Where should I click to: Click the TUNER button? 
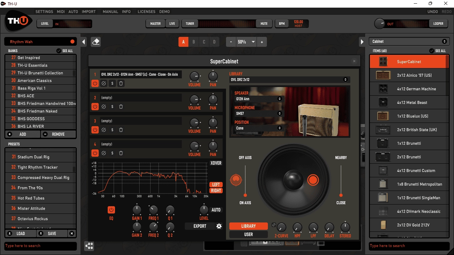coord(190,24)
